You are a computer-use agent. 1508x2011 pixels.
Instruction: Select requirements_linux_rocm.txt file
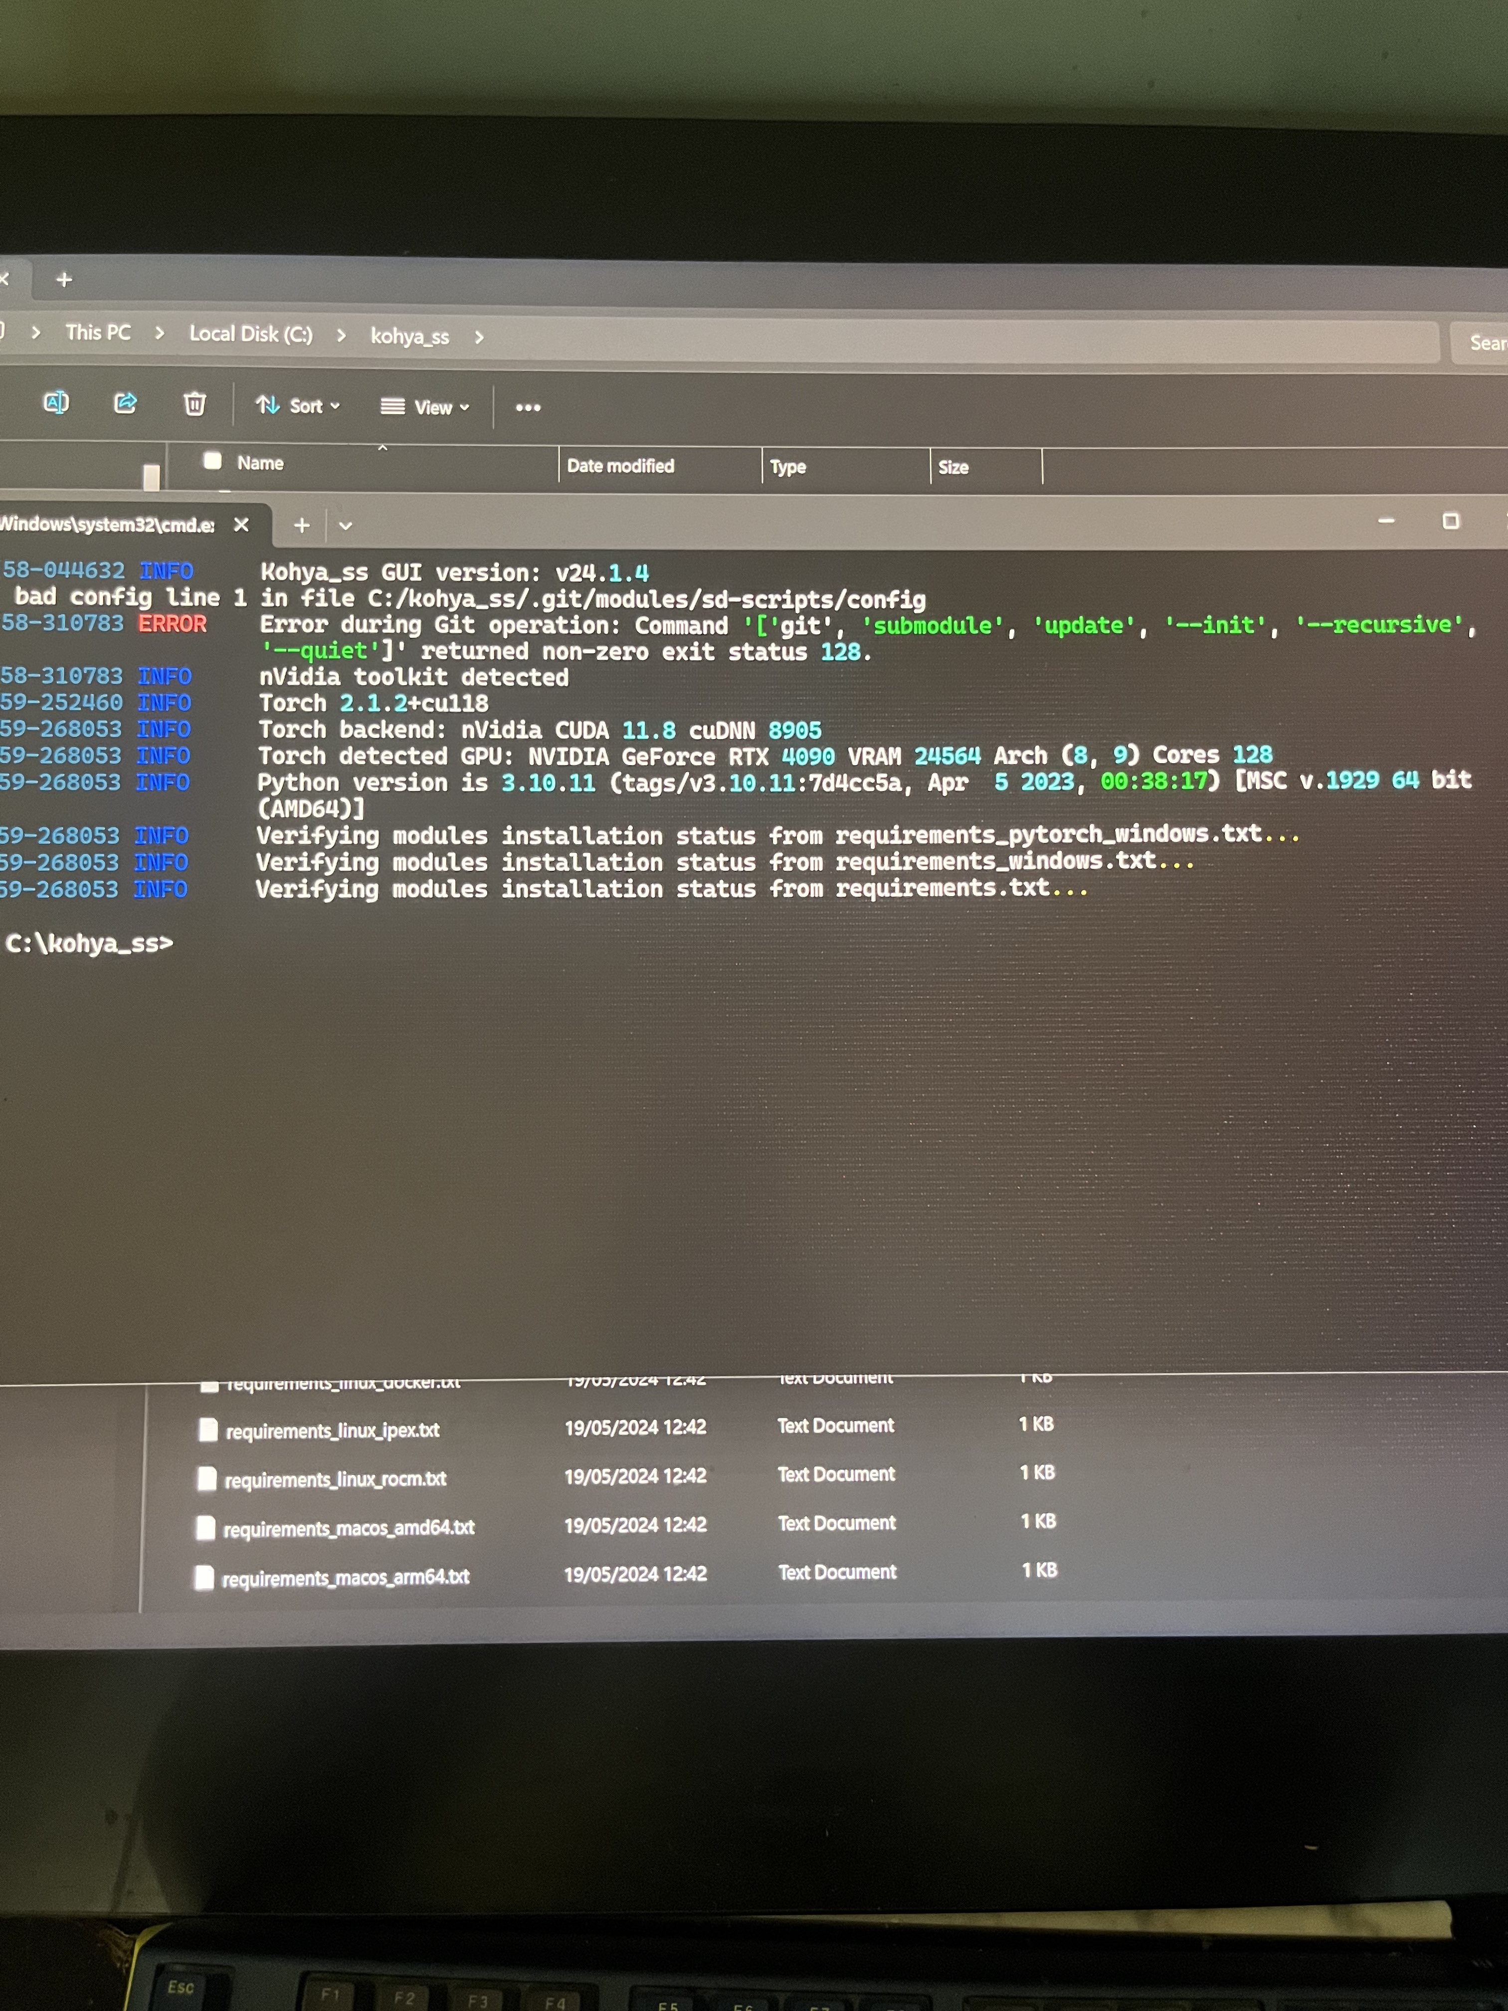(335, 1480)
